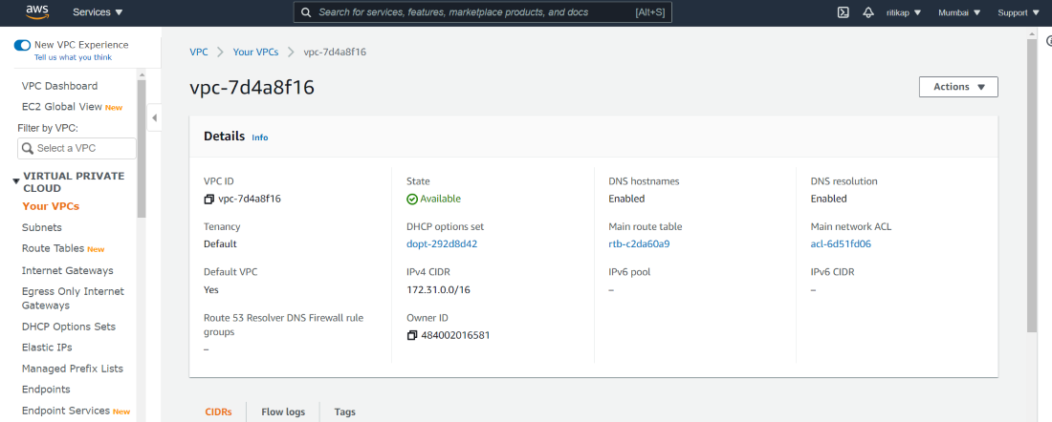Open the Services dropdown menu
The height and width of the screenshot is (422, 1052).
(98, 12)
